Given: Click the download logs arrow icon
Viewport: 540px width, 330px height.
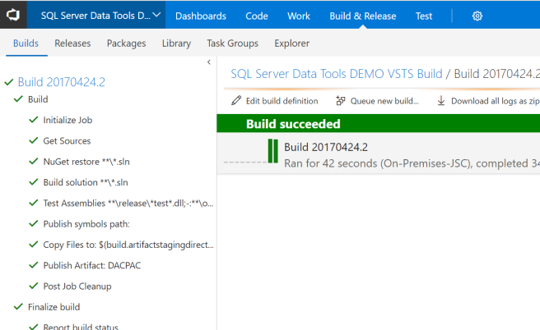Looking at the screenshot, I should tap(441, 101).
